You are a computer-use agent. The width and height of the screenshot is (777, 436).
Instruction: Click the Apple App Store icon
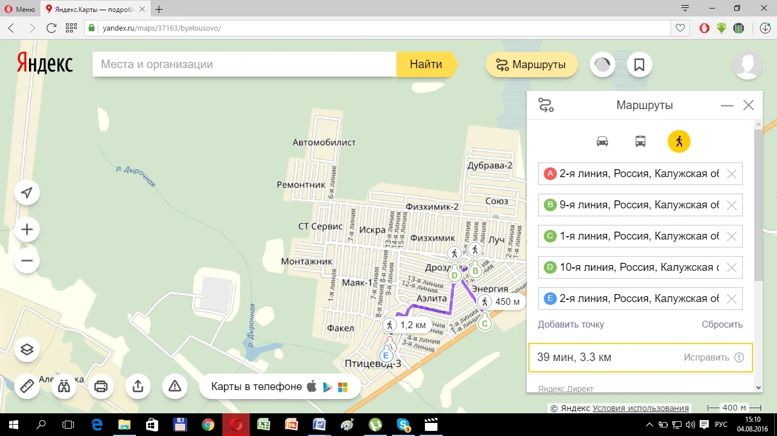[312, 387]
